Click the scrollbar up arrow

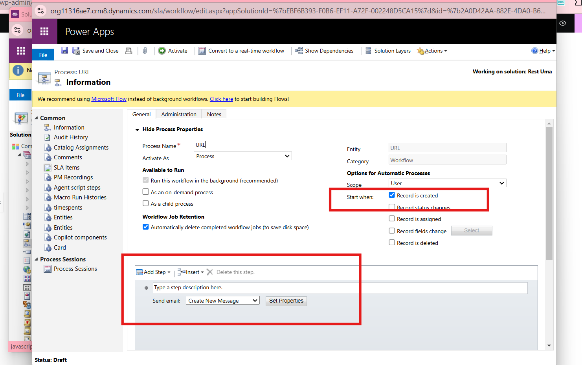pos(549,123)
